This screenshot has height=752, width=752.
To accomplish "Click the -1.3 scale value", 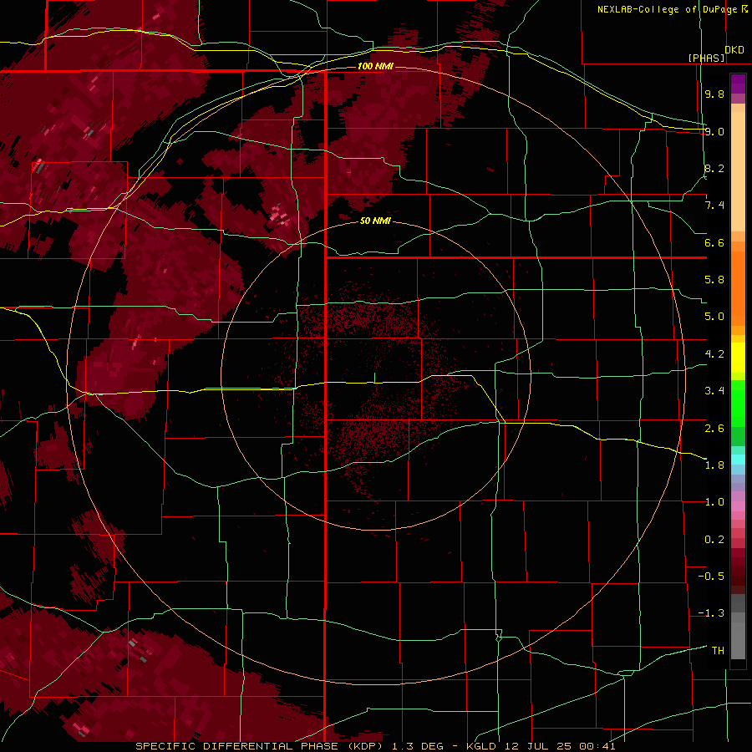I will (x=711, y=613).
